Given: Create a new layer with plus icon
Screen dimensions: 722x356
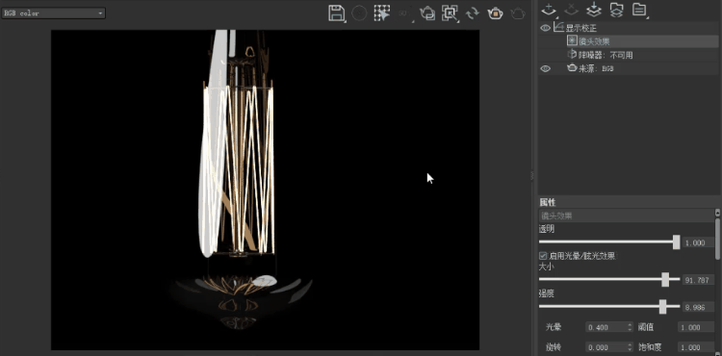Looking at the screenshot, I should (549, 10).
